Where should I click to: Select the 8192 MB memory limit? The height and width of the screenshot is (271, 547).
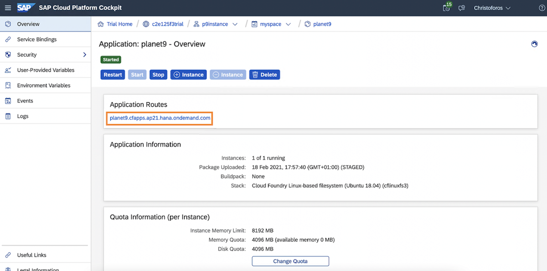pyautogui.click(x=263, y=231)
